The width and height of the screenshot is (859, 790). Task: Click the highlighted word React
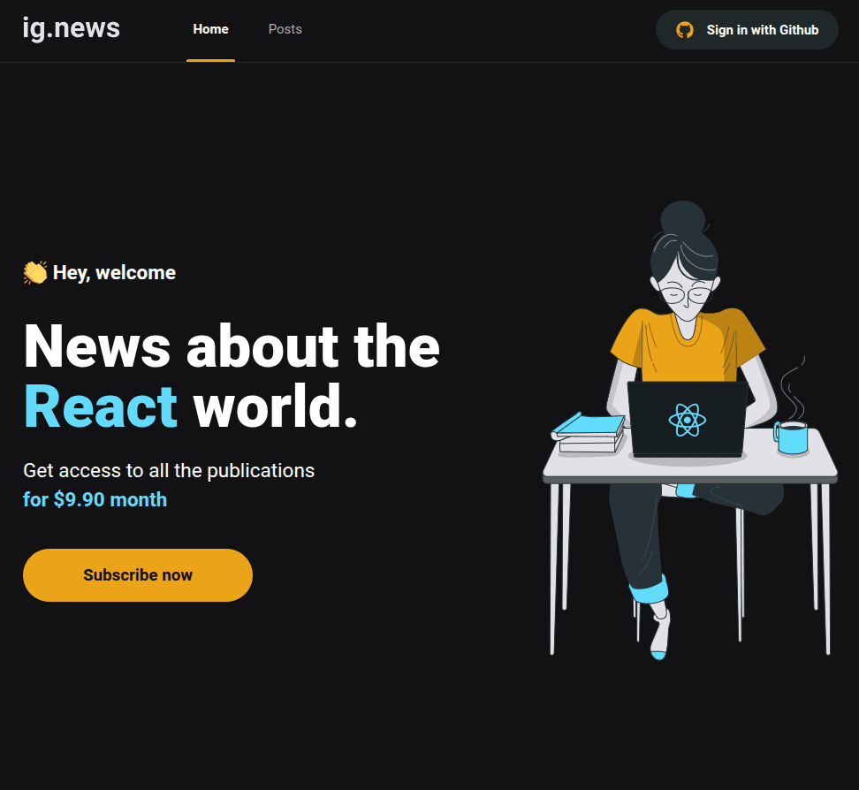tap(100, 405)
